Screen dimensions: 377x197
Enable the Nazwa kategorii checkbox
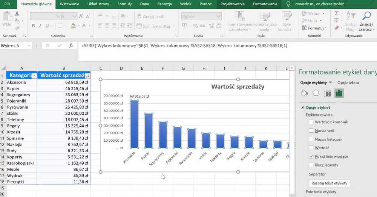click(x=311, y=139)
